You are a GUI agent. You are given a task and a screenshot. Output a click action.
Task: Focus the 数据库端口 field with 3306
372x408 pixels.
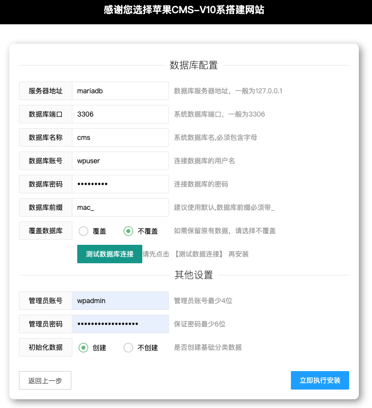(120, 114)
